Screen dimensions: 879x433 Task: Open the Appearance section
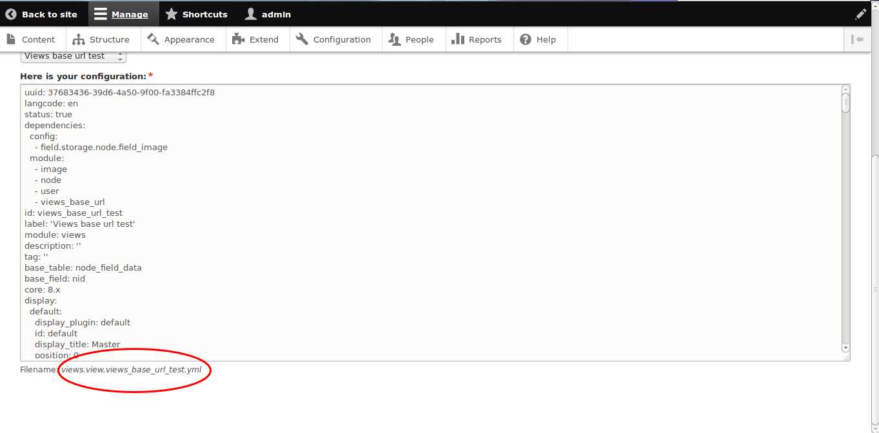(x=153, y=39)
